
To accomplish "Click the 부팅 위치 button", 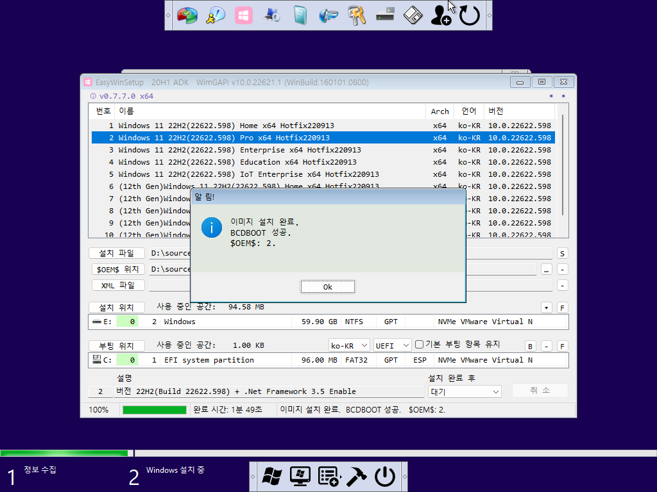I will (x=117, y=346).
